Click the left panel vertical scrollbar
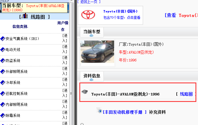 coord(71,63)
